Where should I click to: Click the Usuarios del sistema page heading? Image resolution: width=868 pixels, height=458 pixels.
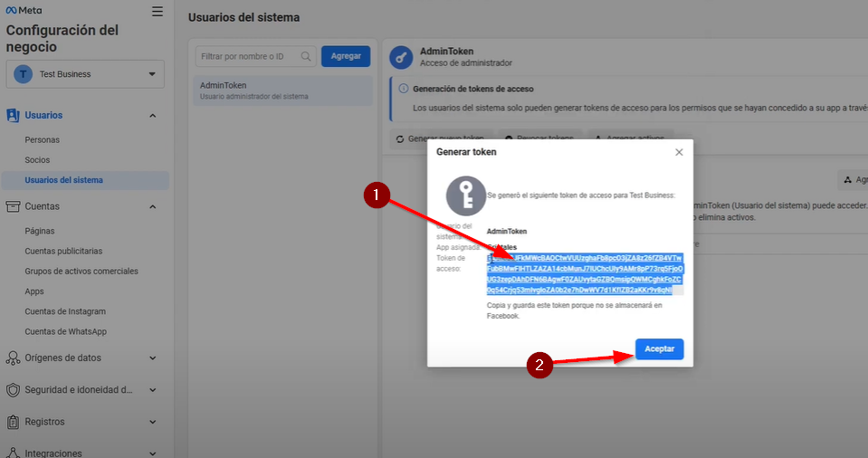243,18
